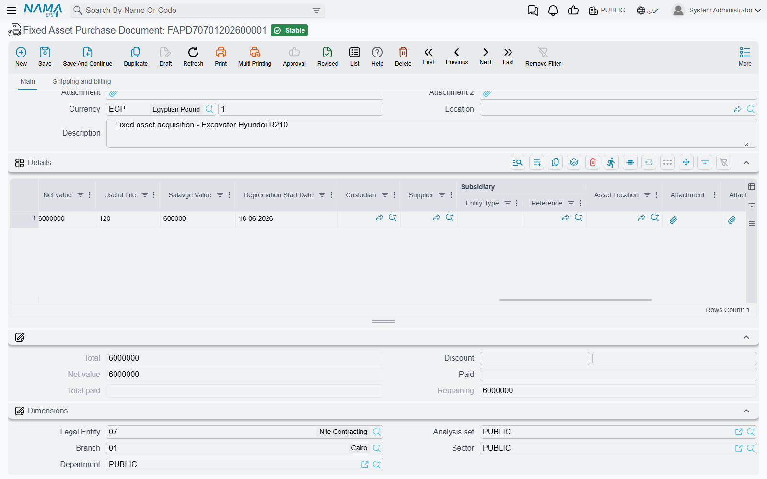Click Remove Filter in toolbar
The image size is (767, 479).
pyautogui.click(x=543, y=56)
